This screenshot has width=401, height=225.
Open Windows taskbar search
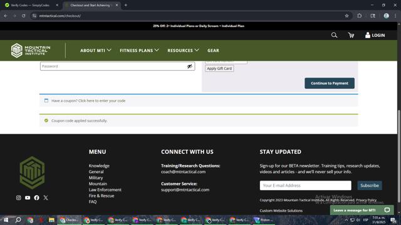18,220
